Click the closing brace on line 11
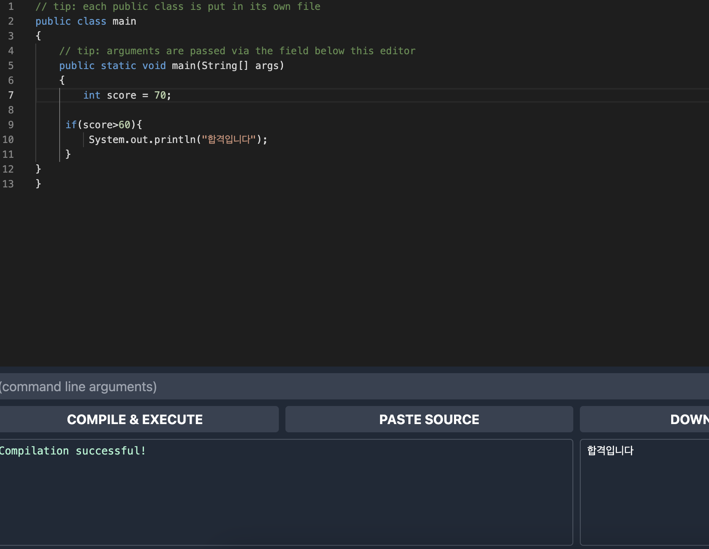This screenshot has width=709, height=549. 68,155
